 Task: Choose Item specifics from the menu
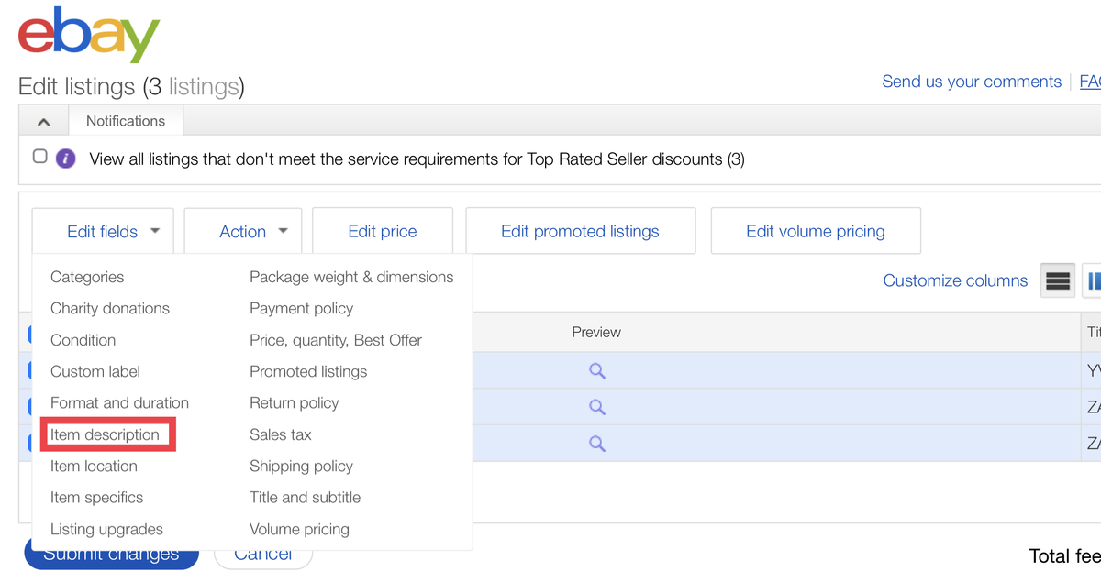96,498
